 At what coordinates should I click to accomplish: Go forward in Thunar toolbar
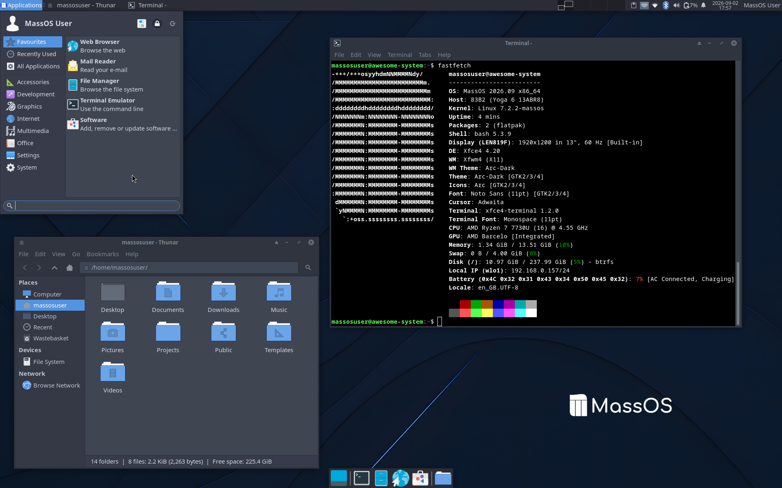[x=39, y=268]
